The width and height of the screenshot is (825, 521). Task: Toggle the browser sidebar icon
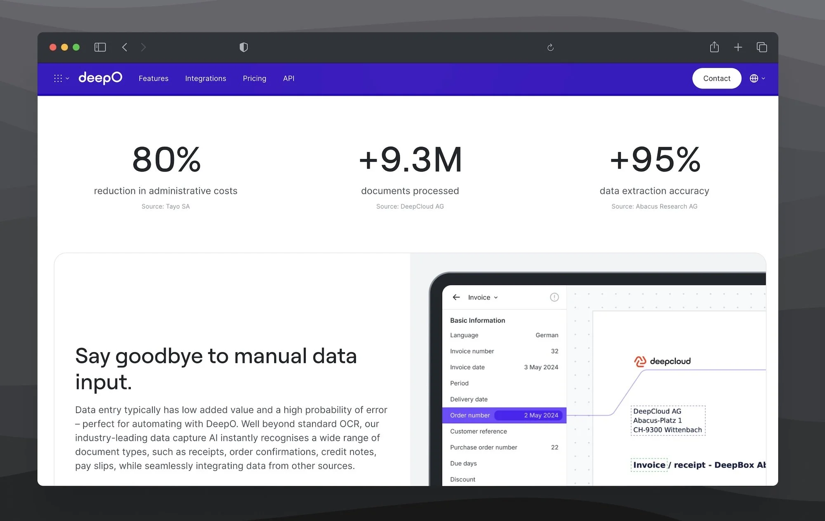(x=100, y=47)
